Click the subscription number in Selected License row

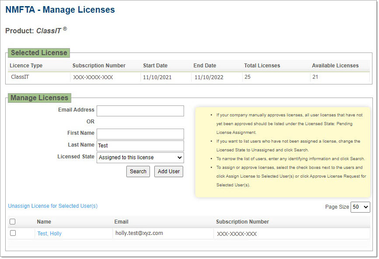[93, 77]
